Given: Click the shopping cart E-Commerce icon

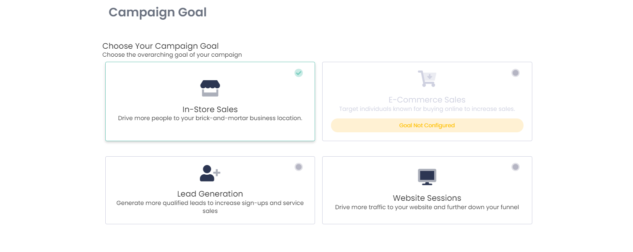Looking at the screenshot, I should pos(427,79).
